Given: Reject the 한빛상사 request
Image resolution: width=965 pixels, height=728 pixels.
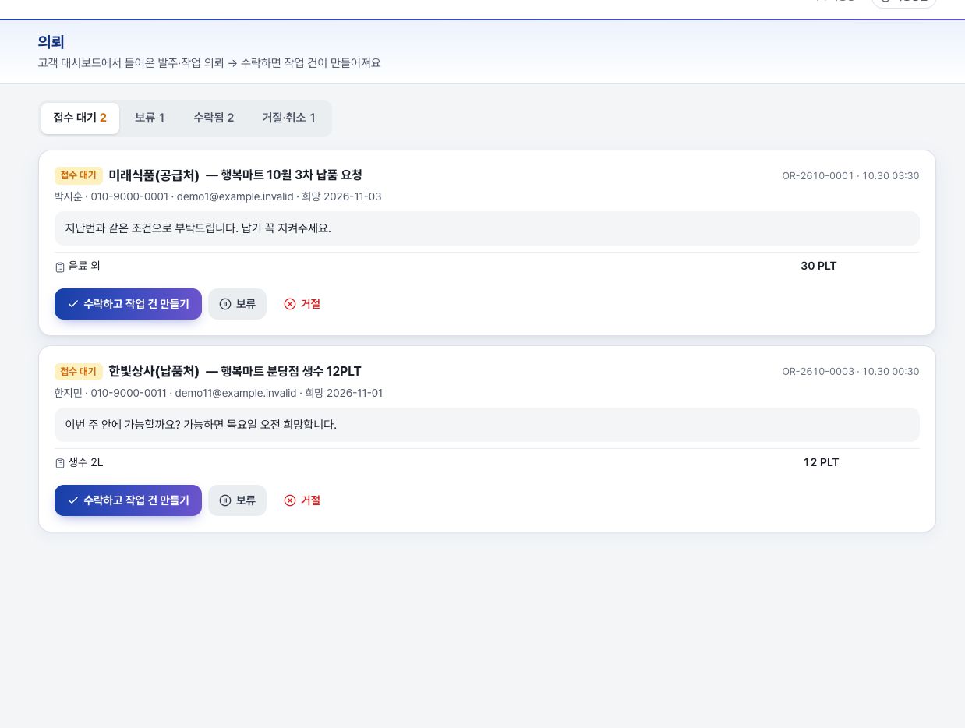Looking at the screenshot, I should [302, 500].
